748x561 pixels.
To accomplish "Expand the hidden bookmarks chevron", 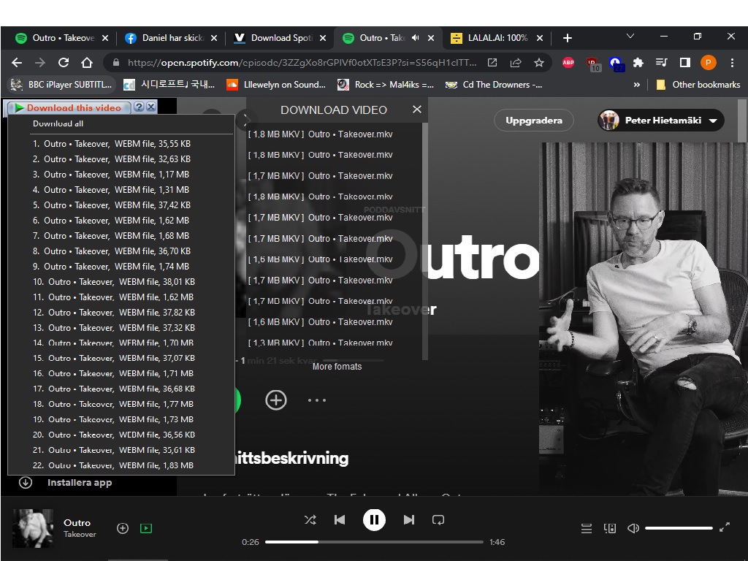I will (636, 85).
